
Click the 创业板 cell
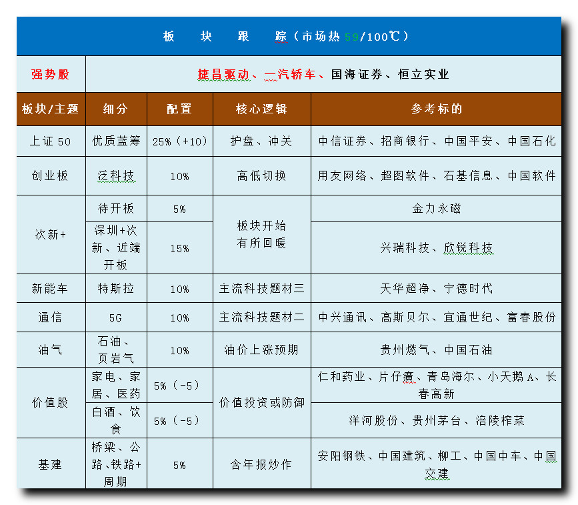(x=51, y=176)
